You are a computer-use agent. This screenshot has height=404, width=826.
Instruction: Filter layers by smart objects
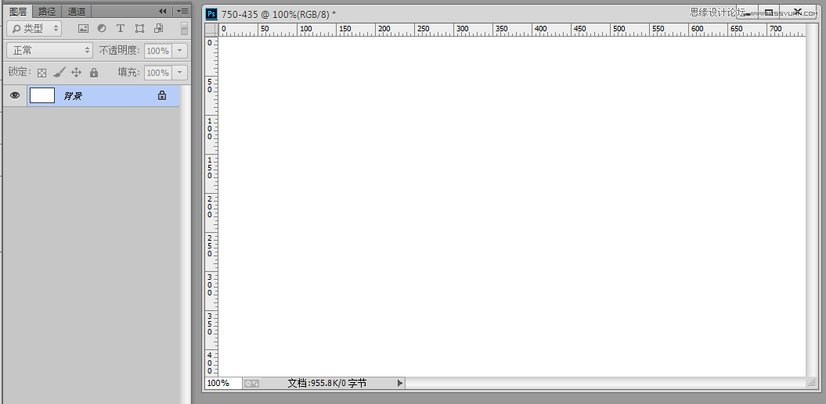(159, 28)
